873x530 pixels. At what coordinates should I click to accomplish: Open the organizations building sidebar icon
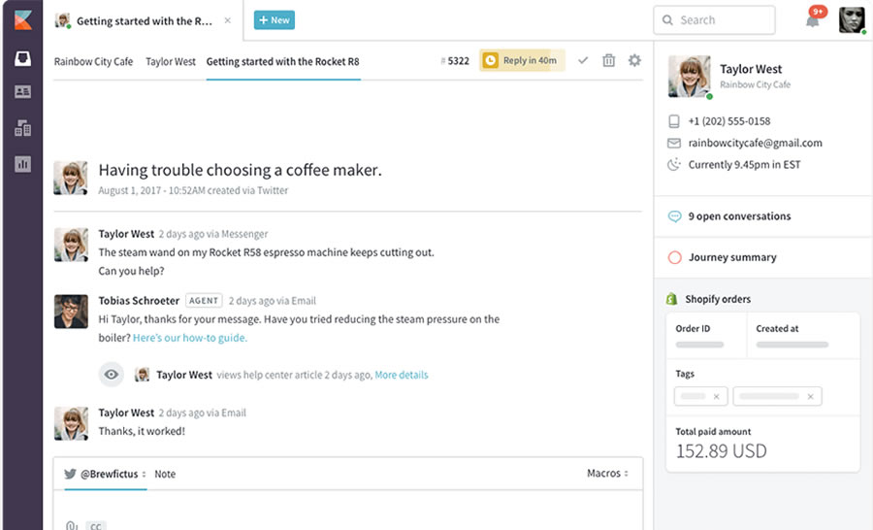tap(22, 128)
